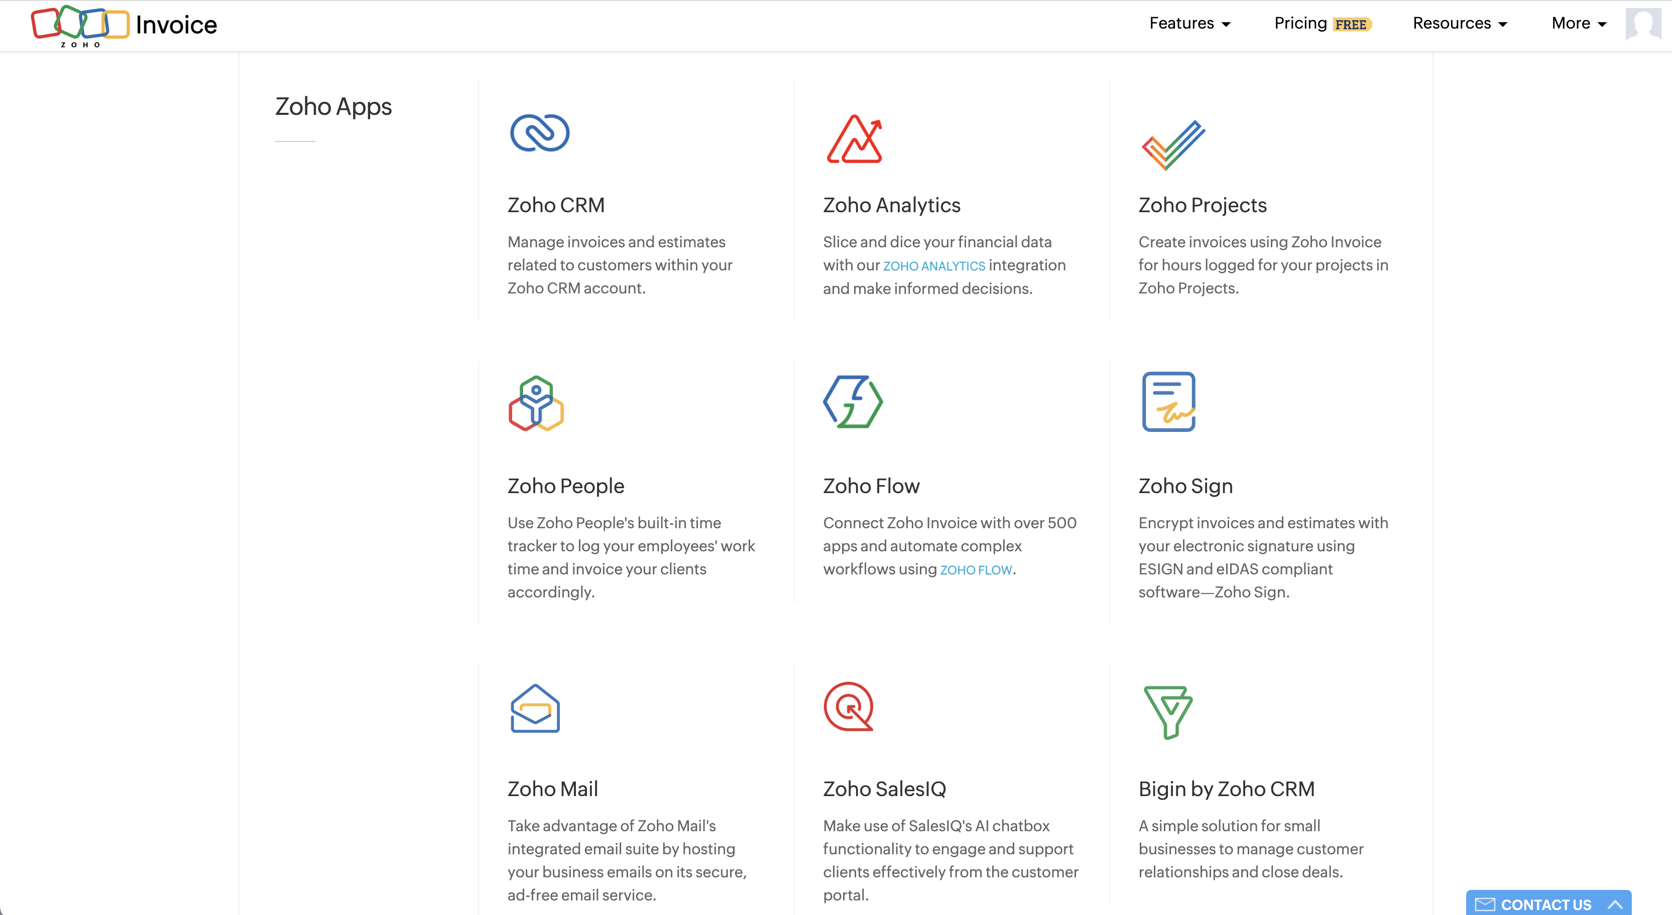Click the "Manage invoices and estimates" description
This screenshot has width=1672, height=915.
tap(620, 265)
